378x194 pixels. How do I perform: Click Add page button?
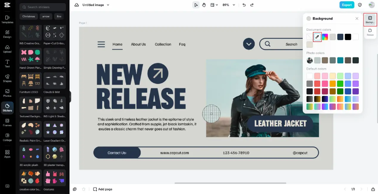tap(103, 189)
